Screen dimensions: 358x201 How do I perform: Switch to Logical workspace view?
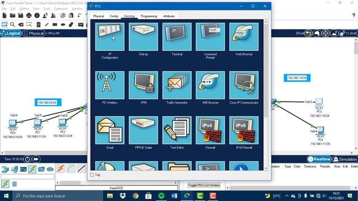coord(11,33)
